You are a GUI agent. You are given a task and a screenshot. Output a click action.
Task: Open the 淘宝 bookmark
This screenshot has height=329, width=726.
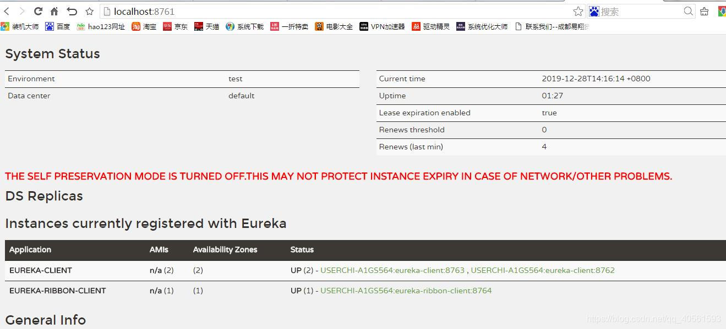click(144, 26)
